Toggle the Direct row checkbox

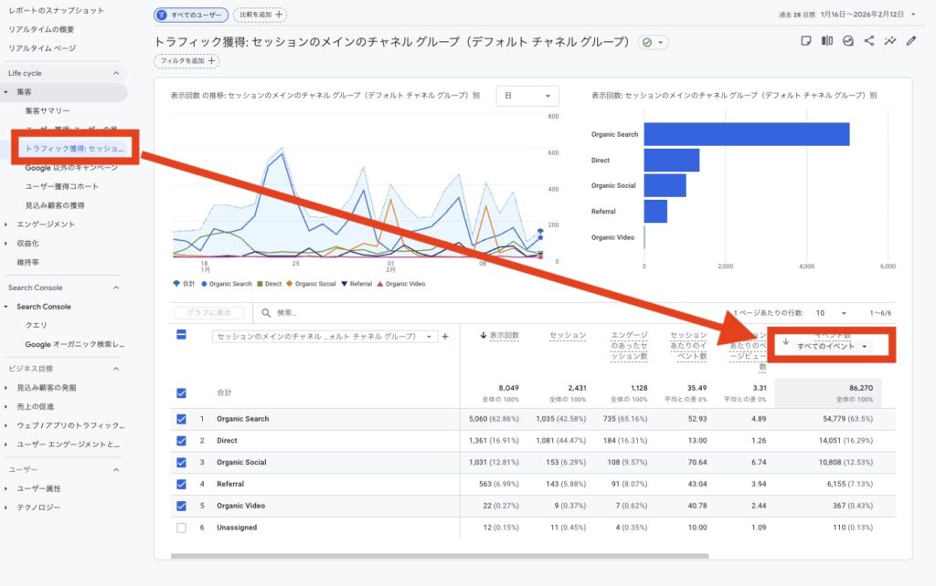click(x=181, y=441)
